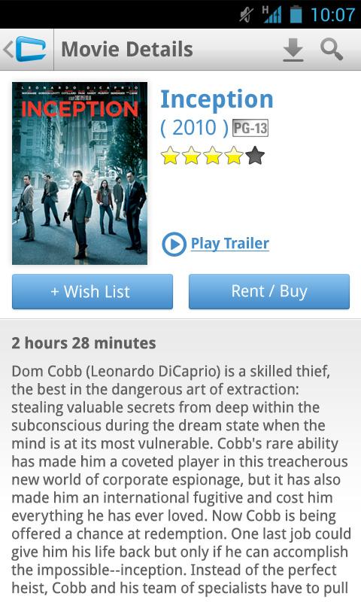This screenshot has height=602, width=361.
Task: Select the third rating star
Action: [x=212, y=156]
